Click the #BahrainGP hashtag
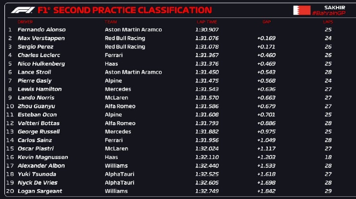This screenshot has height=199, width=356. [329, 13]
